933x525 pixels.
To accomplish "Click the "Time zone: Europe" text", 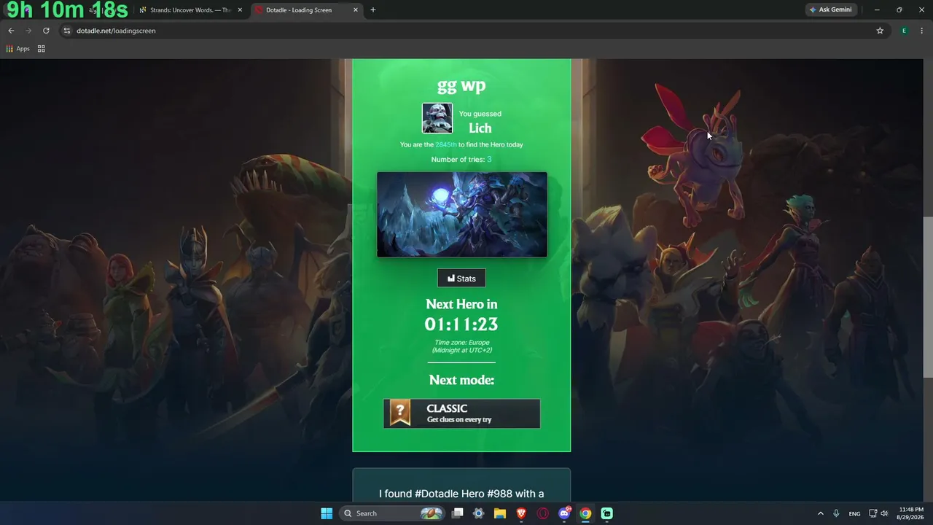I will [x=462, y=342].
